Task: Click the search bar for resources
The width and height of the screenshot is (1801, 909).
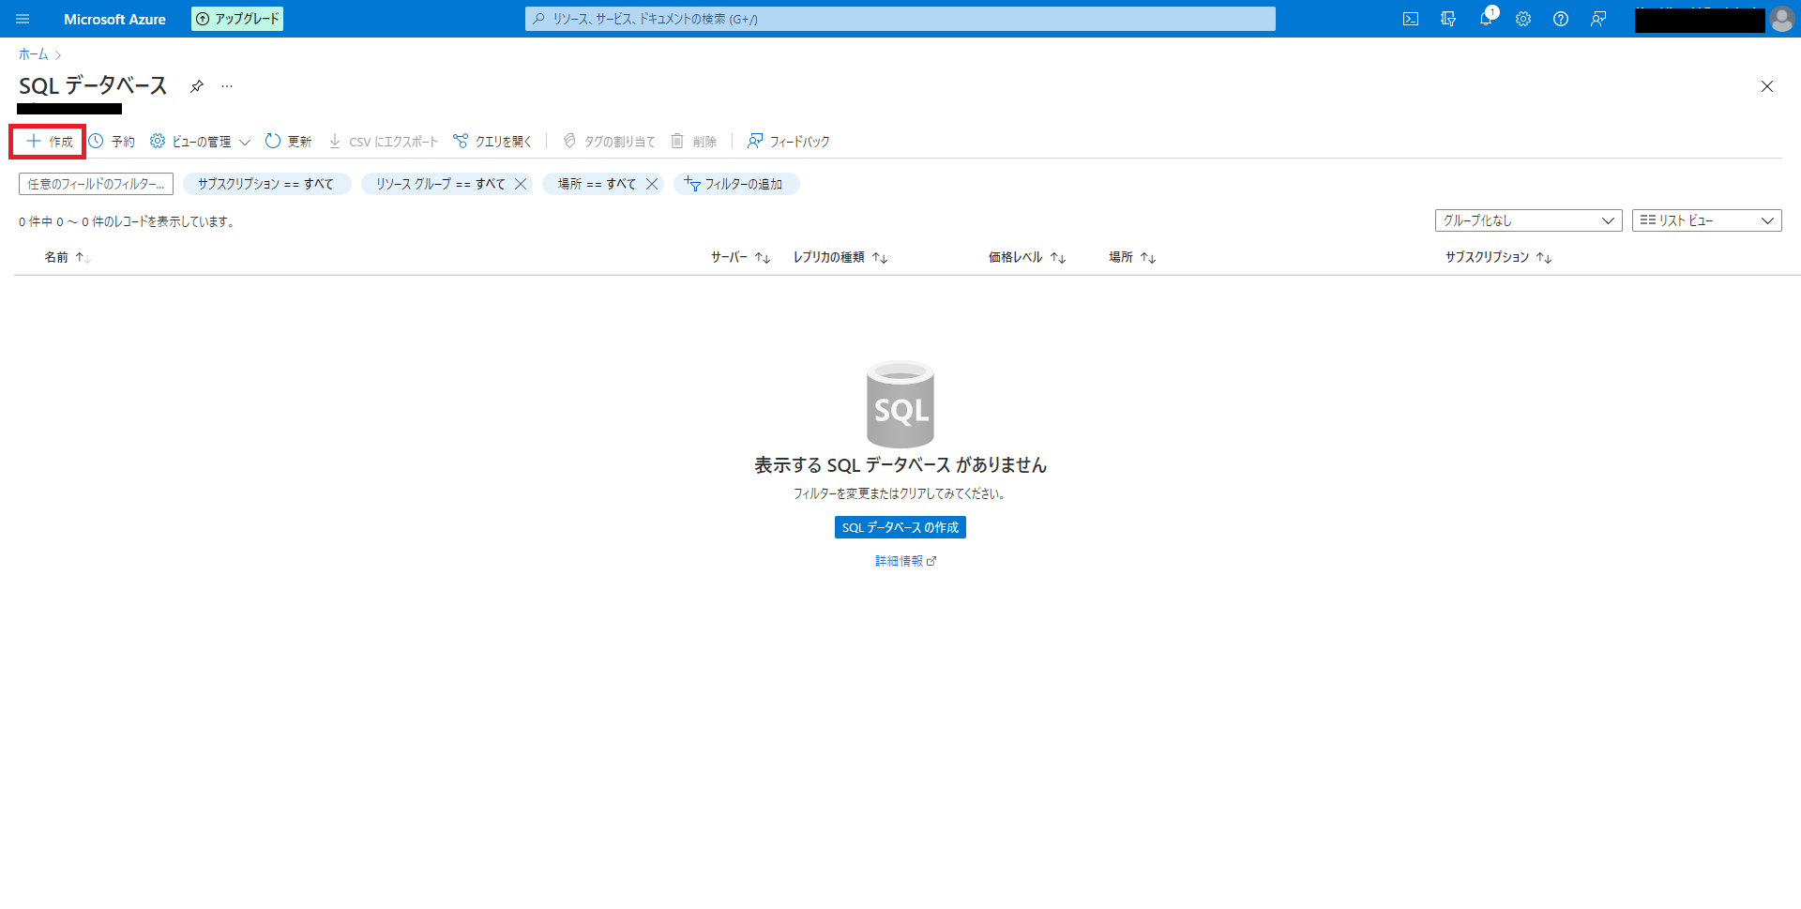Action: pos(900,18)
